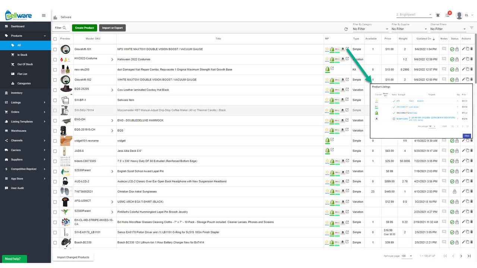Screen dimensions: 477x268
Task: Delete Bosch-BC330 using the trash icon
Action: point(472,242)
